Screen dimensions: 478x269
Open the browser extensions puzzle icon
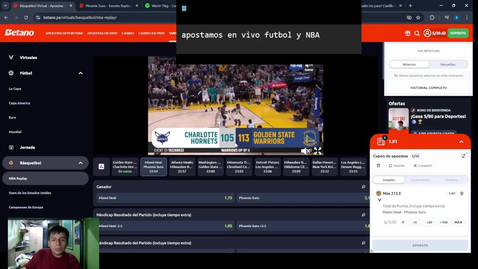pyautogui.click(x=432, y=18)
